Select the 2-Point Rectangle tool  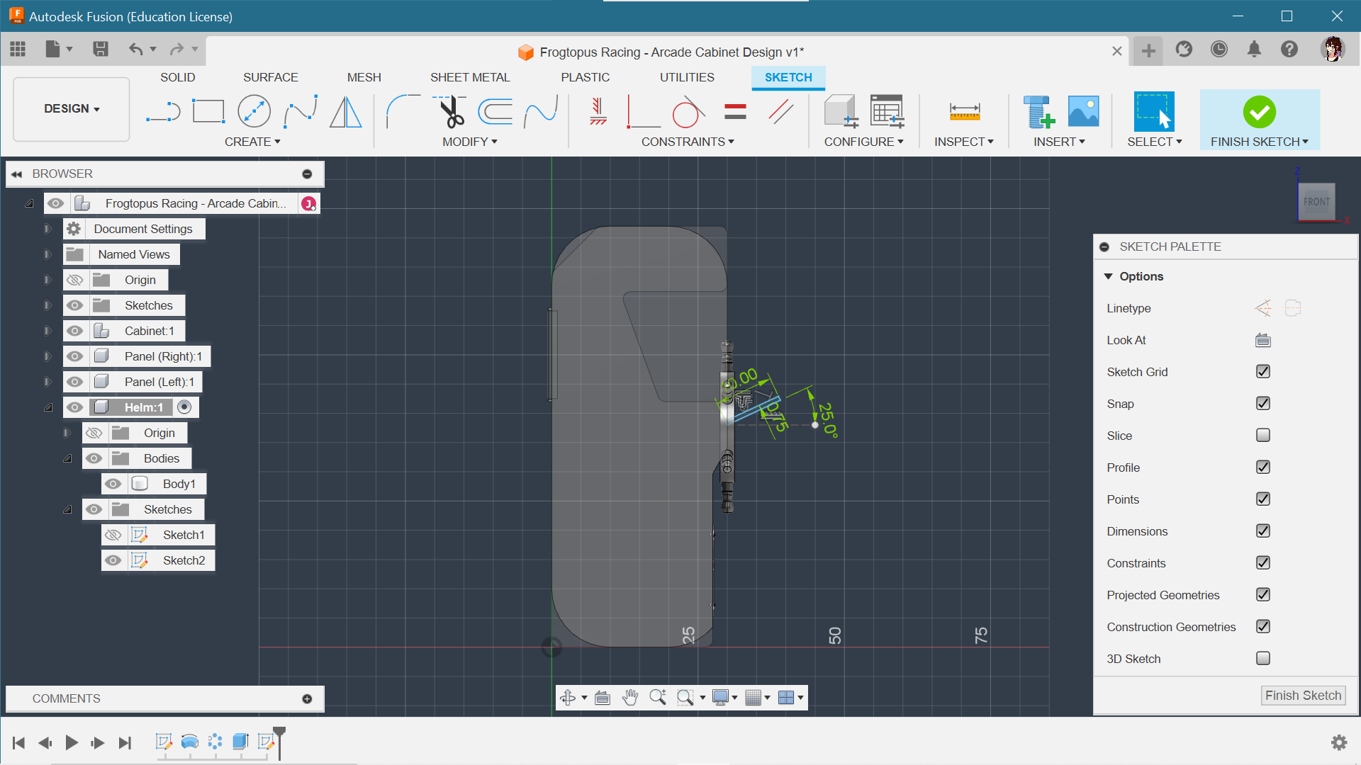[x=208, y=112]
